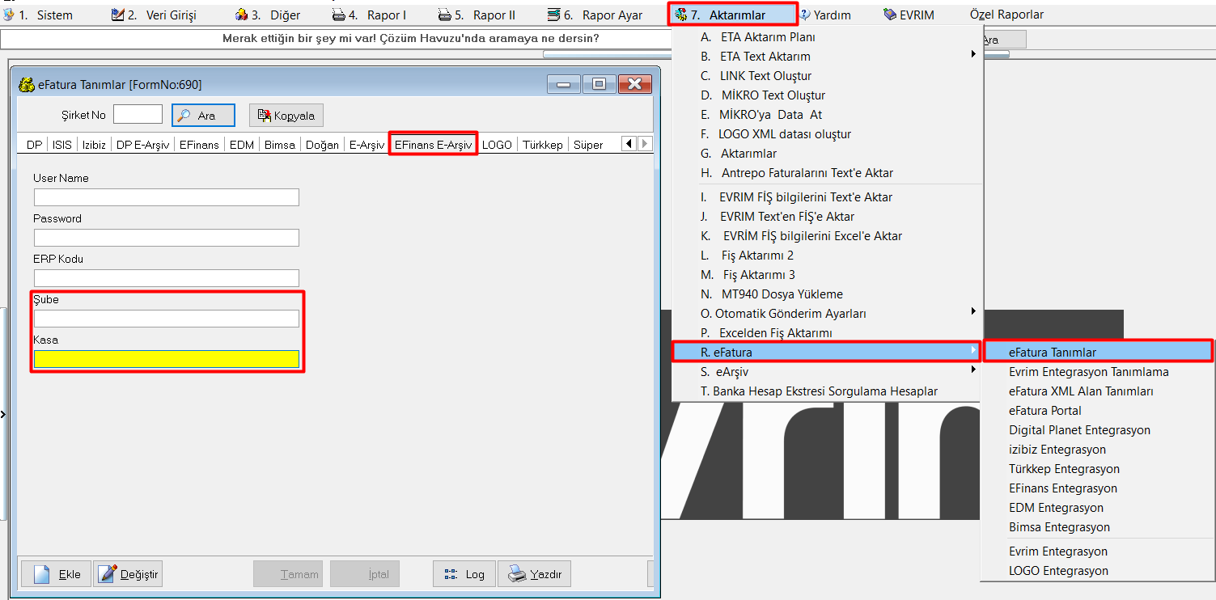Choose Digital Planet Entegrasyon
Image resolution: width=1216 pixels, height=600 pixels.
tap(1098, 430)
